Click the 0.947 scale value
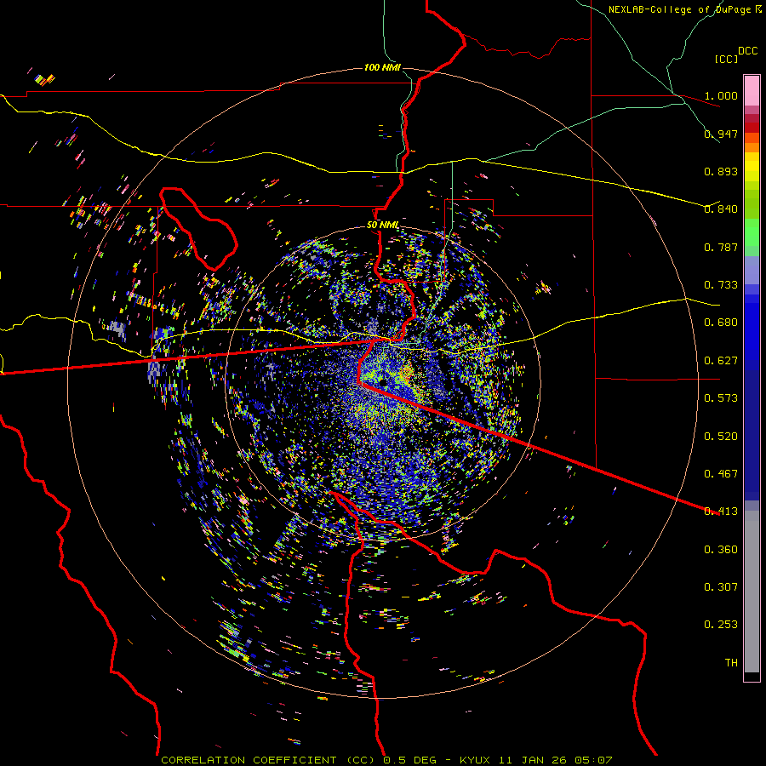 (721, 134)
